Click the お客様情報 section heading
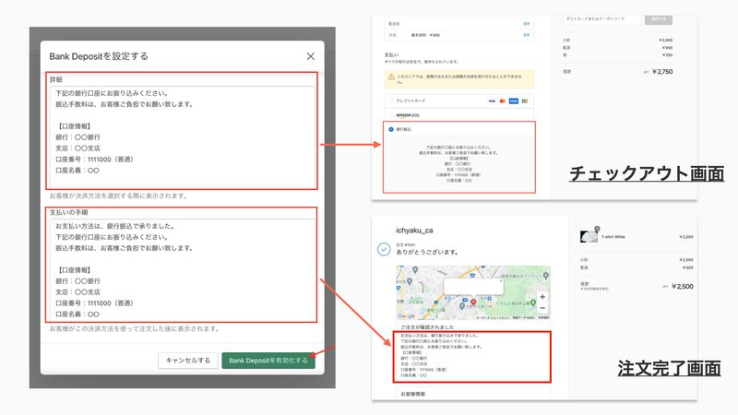Screen dimensions: 738x415 point(412,394)
